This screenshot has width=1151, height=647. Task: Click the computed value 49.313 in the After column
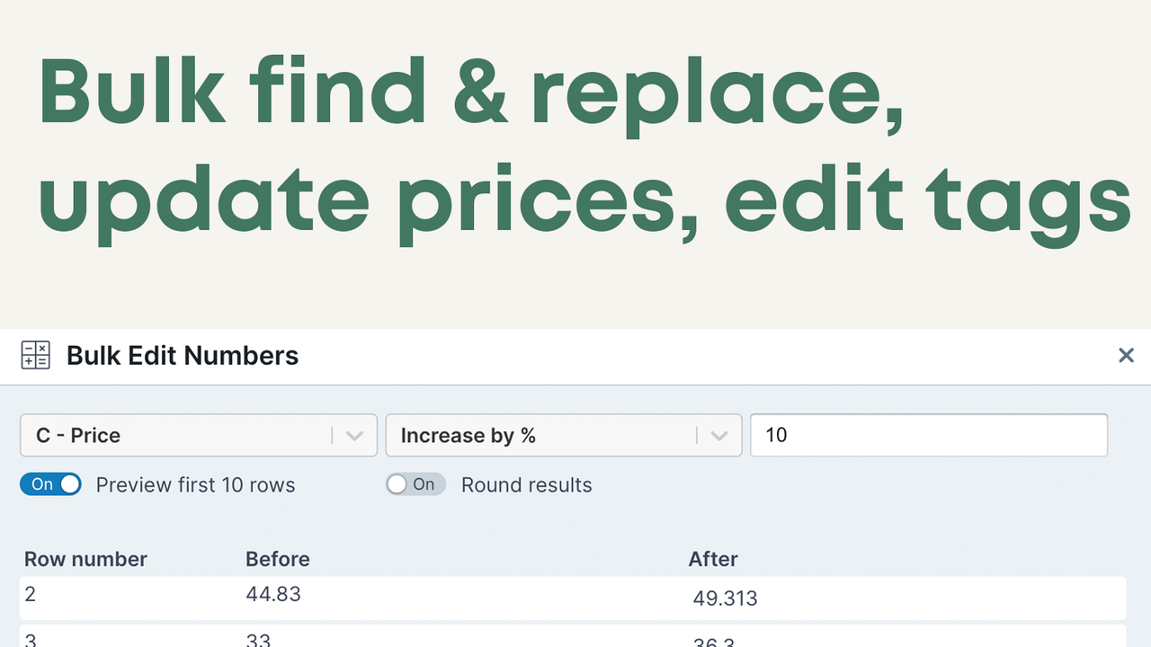(725, 598)
